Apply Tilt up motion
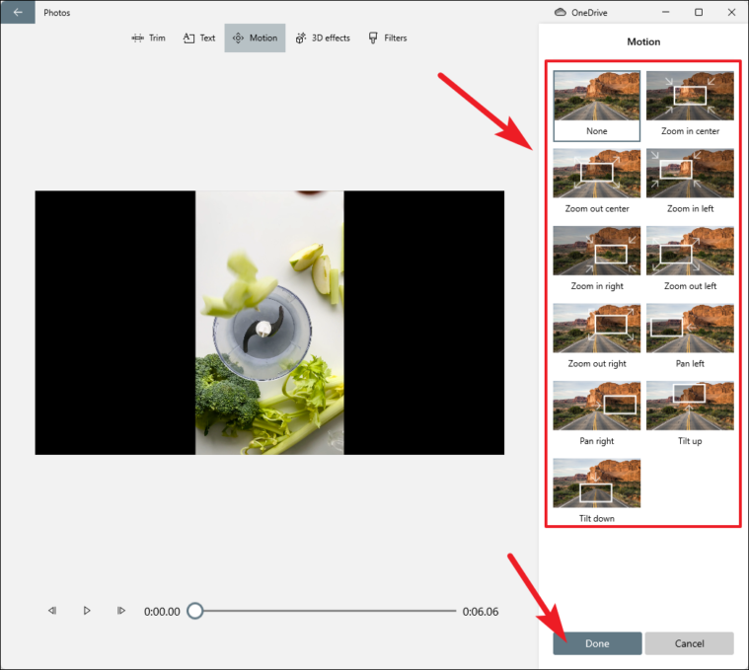The image size is (749, 670). pyautogui.click(x=690, y=413)
